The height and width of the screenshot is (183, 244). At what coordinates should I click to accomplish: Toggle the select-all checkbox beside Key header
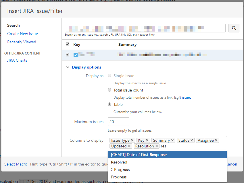(x=68, y=44)
